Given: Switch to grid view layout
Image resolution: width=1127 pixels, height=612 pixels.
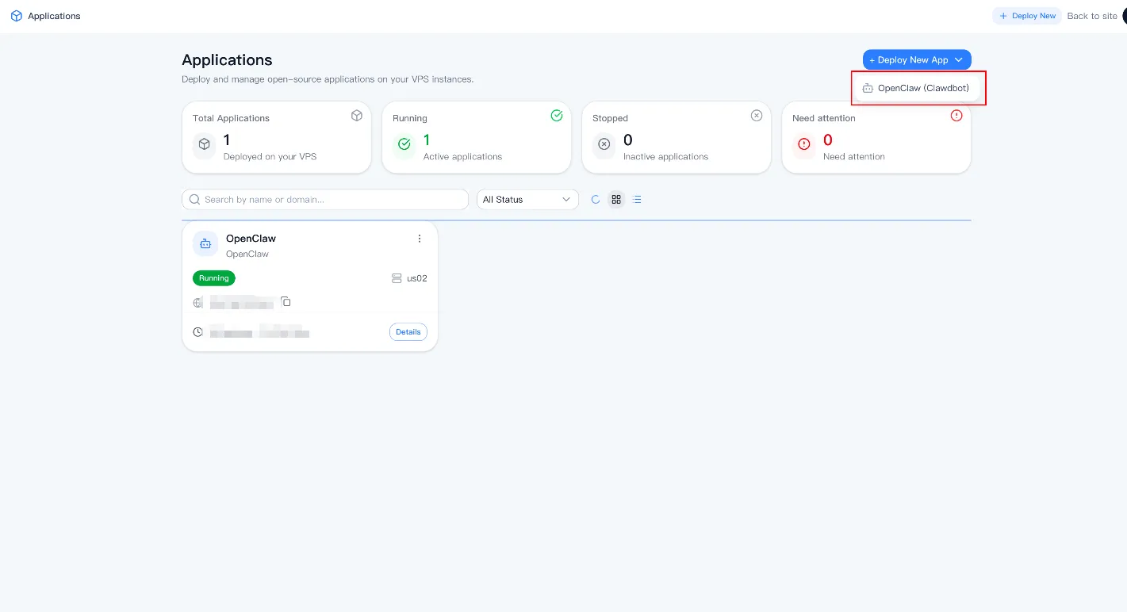Looking at the screenshot, I should pos(616,199).
